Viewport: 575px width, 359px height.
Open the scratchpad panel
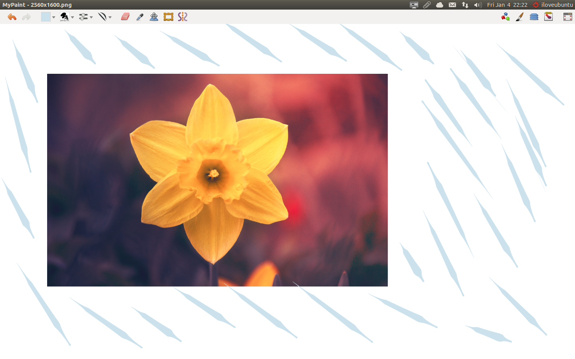pyautogui.click(x=549, y=17)
